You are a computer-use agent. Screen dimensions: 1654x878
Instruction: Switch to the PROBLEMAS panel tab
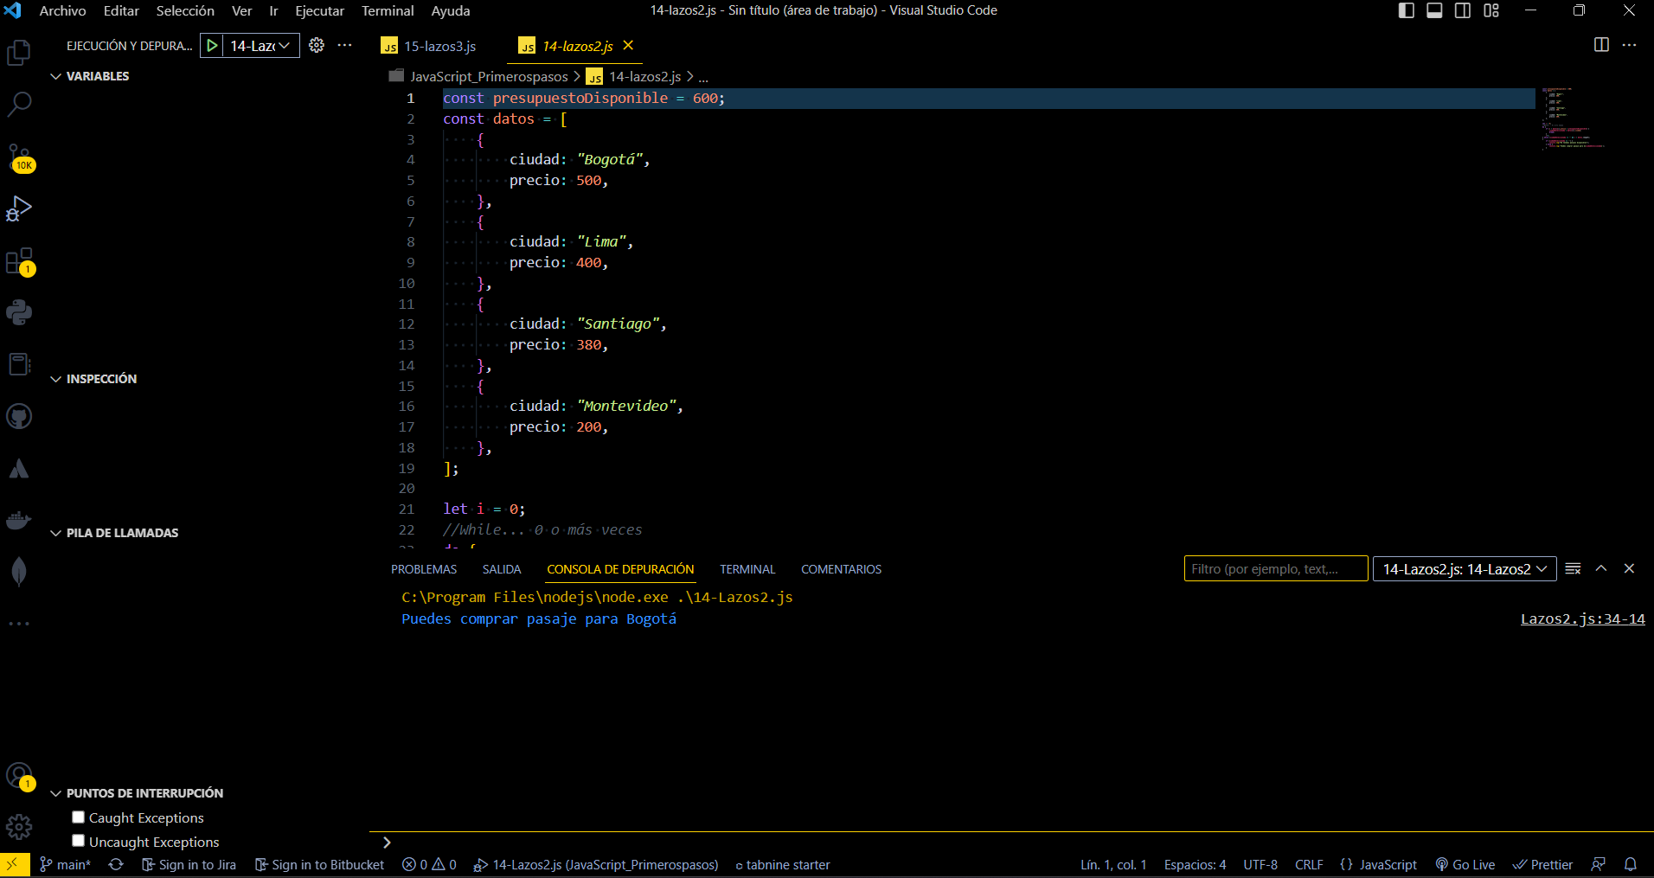(424, 569)
